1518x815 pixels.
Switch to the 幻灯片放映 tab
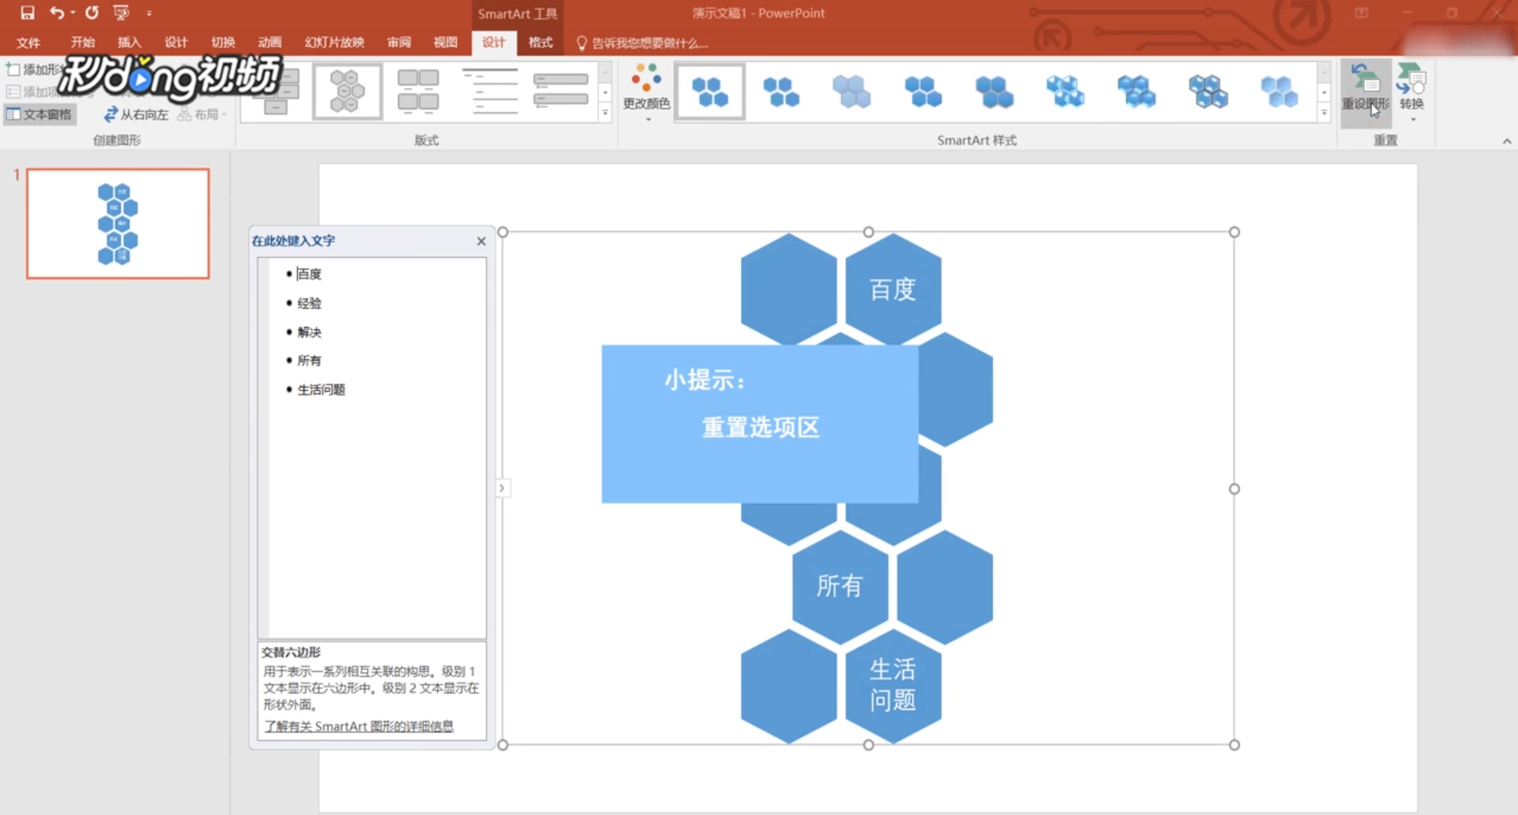pyautogui.click(x=334, y=43)
